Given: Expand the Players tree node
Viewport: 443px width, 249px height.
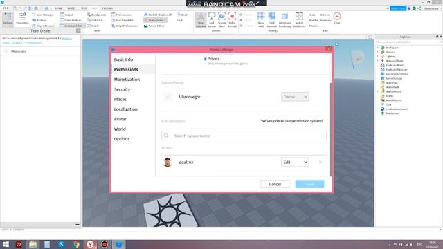Looking at the screenshot, I should click(x=378, y=53).
